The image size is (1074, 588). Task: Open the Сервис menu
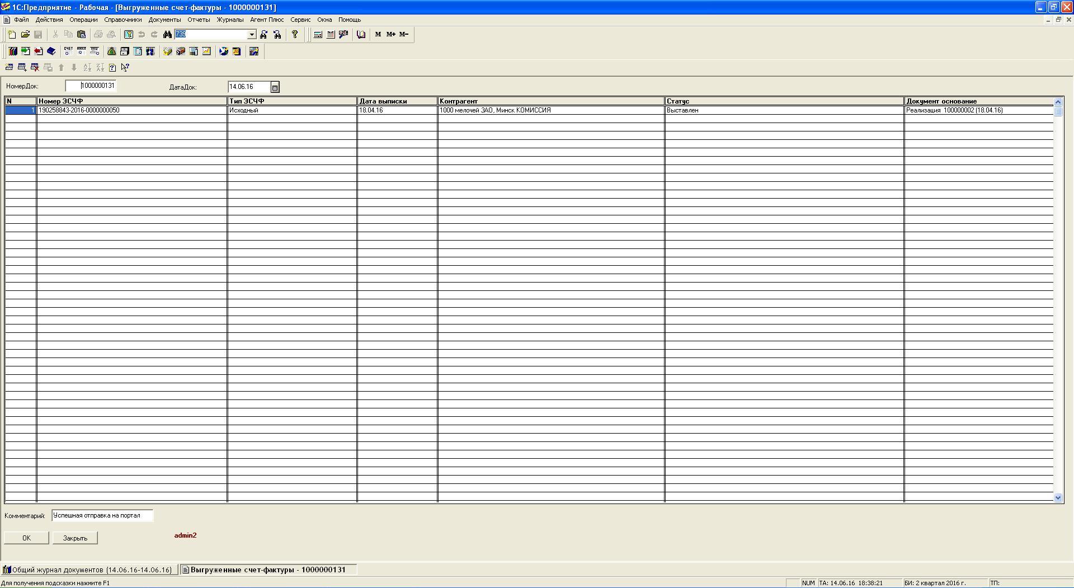tap(300, 20)
